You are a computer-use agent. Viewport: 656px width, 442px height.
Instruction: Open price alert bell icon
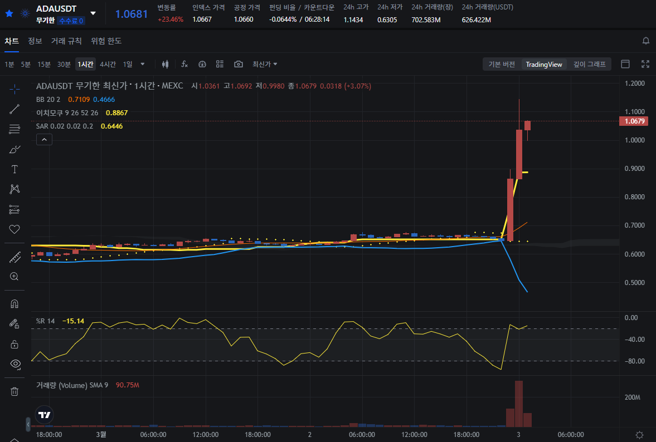(646, 41)
